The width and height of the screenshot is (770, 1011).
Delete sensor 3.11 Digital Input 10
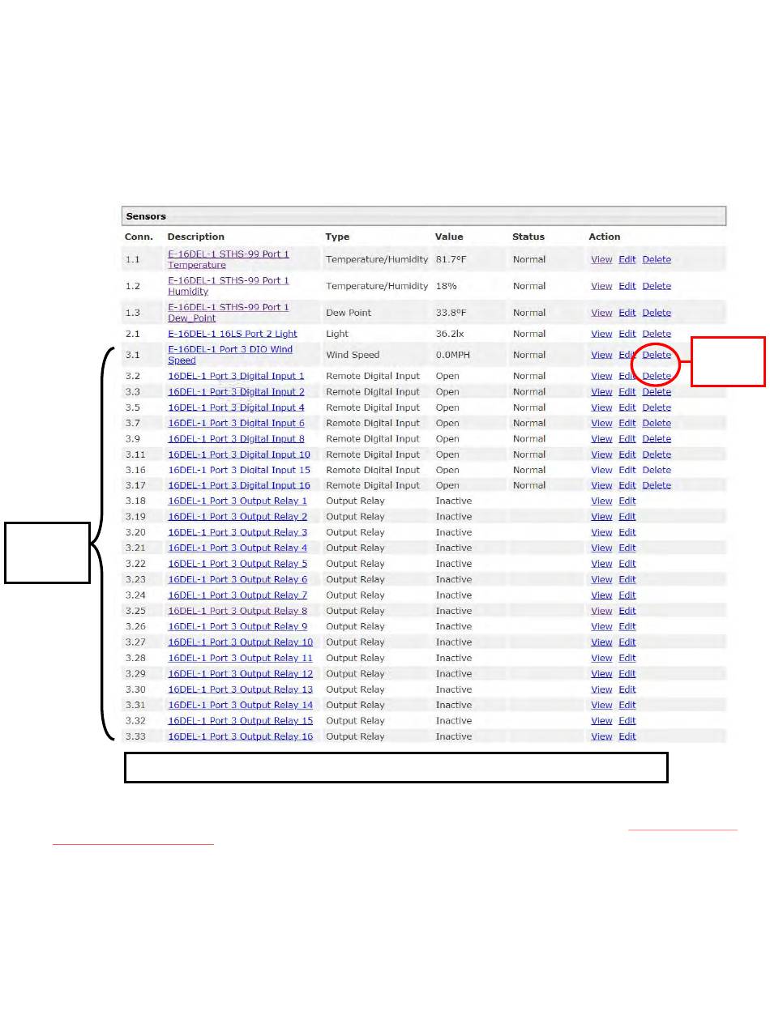click(x=657, y=454)
